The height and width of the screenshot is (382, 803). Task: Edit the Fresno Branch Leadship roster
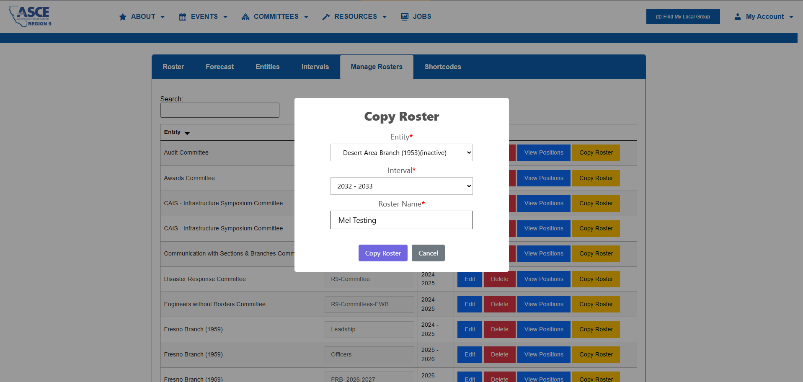[470, 330]
